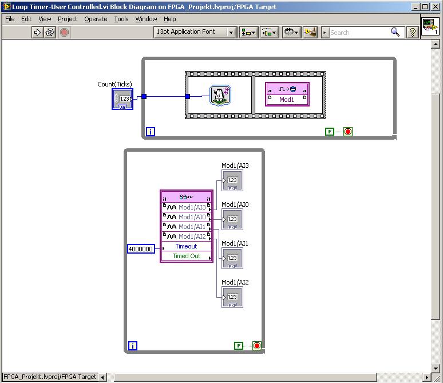Screen dimensions: 443x383
Task: Open Context Help question mark button
Action: click(x=413, y=33)
